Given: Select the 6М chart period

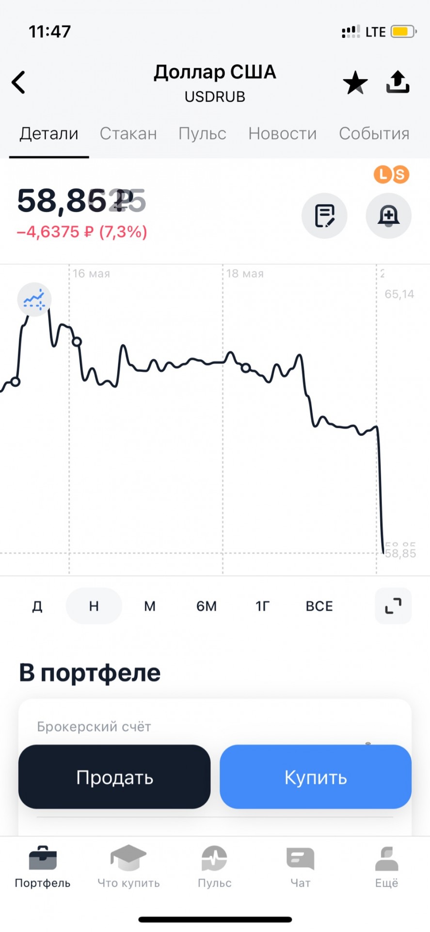Looking at the screenshot, I should (x=207, y=606).
